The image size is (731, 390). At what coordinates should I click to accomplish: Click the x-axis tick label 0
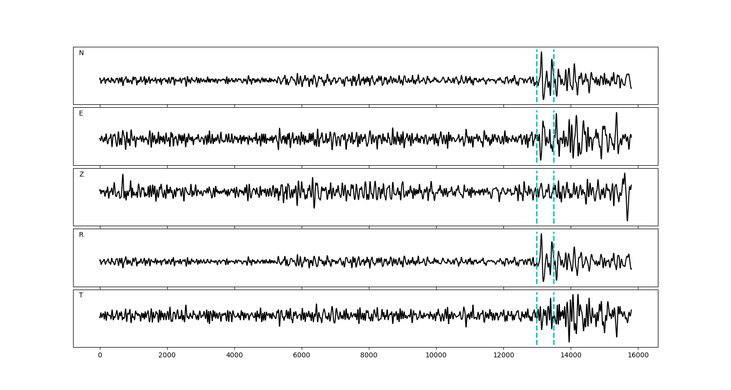point(100,355)
